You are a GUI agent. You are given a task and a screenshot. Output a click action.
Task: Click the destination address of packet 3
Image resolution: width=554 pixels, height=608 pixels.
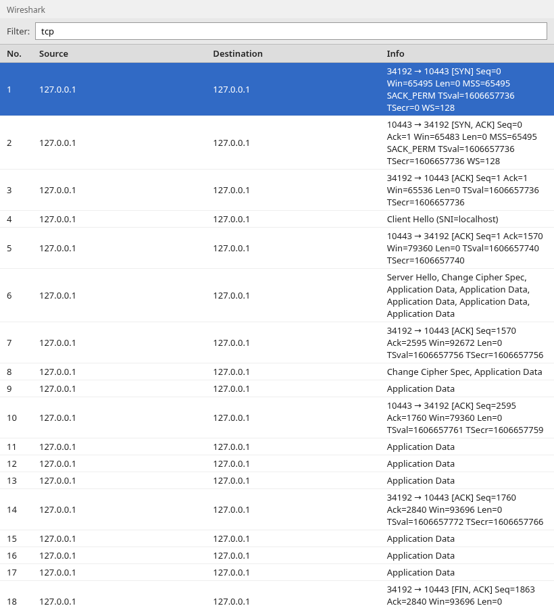(231, 190)
